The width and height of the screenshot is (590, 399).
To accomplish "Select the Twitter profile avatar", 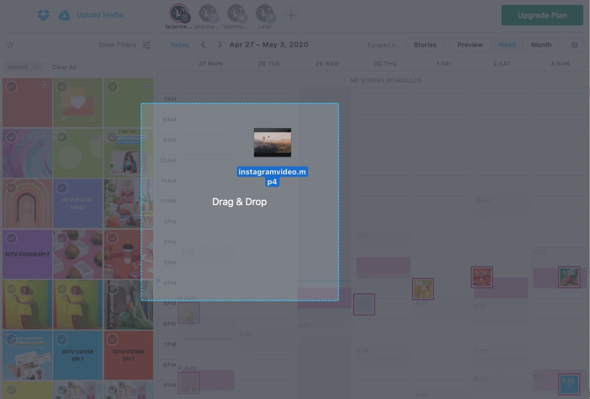I will click(236, 14).
